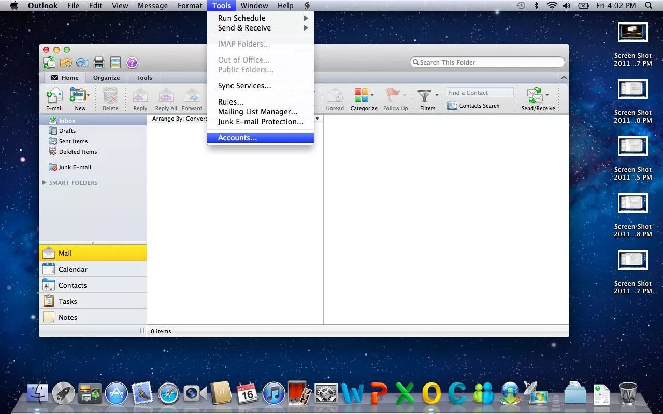The image size is (663, 414).
Task: Select Mail view in sidebar
Action: pyautogui.click(x=93, y=253)
